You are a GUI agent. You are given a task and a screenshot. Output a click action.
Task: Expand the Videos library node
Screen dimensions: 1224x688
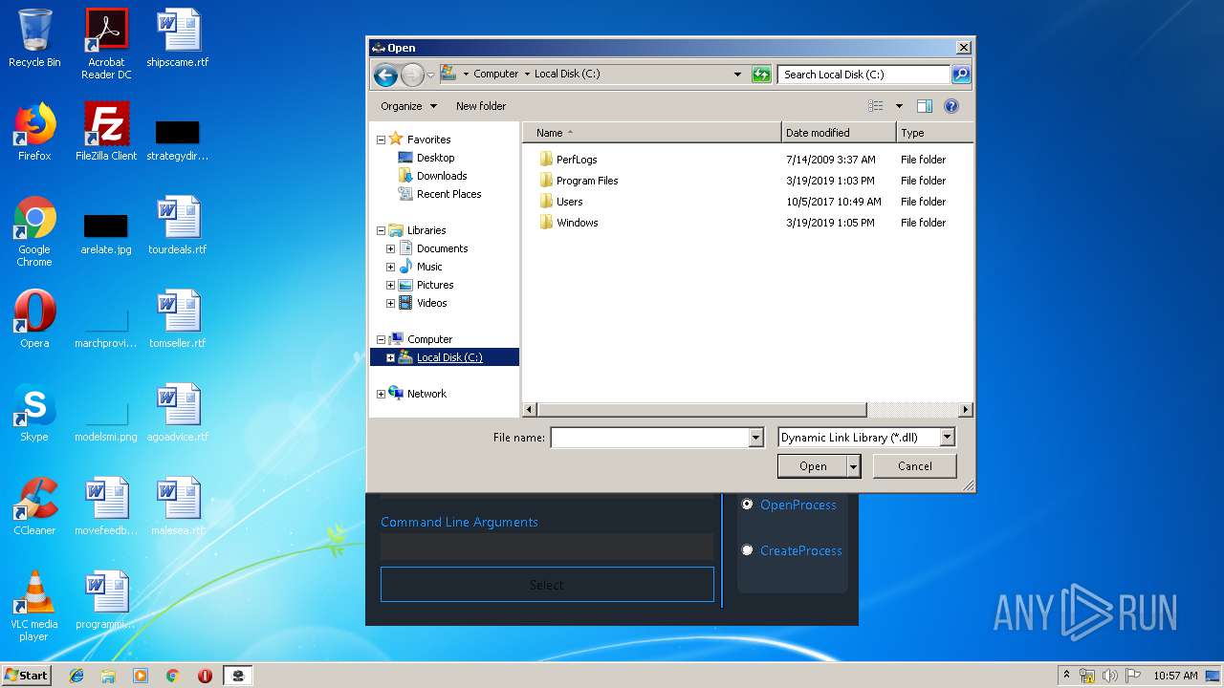[390, 303]
